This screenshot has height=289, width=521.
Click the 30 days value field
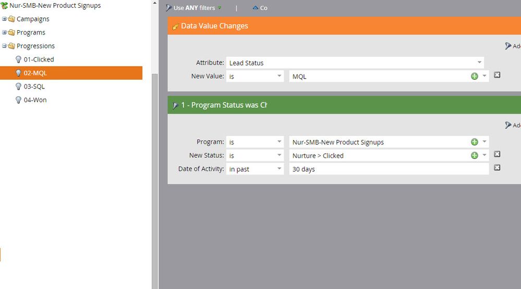[x=389, y=169]
